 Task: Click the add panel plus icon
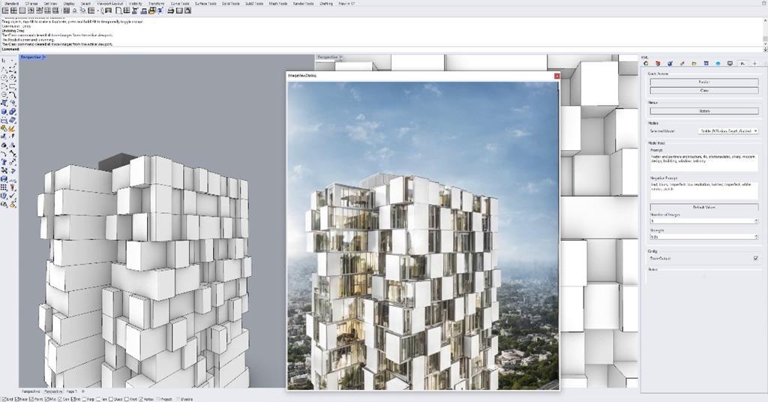coord(754,64)
